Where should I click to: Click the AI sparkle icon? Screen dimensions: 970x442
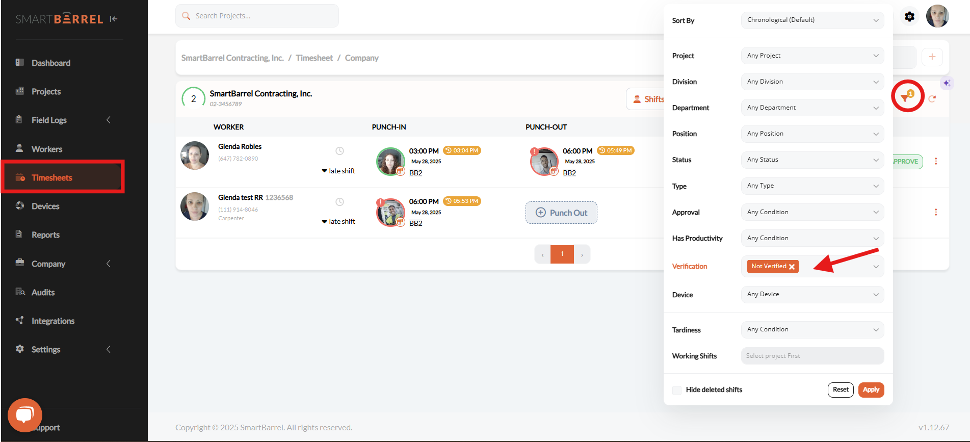point(947,83)
